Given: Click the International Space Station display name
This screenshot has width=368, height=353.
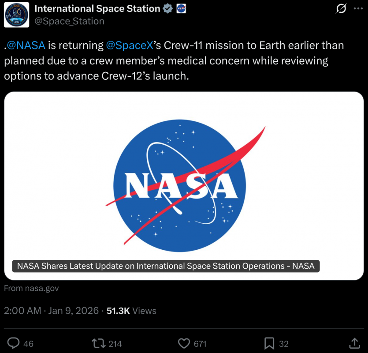Looking at the screenshot, I should [97, 8].
